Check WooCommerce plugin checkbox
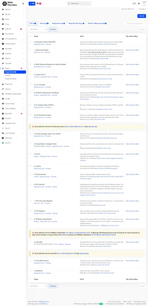Image resolution: width=148 pixels, height=306 pixels. click(30, 174)
